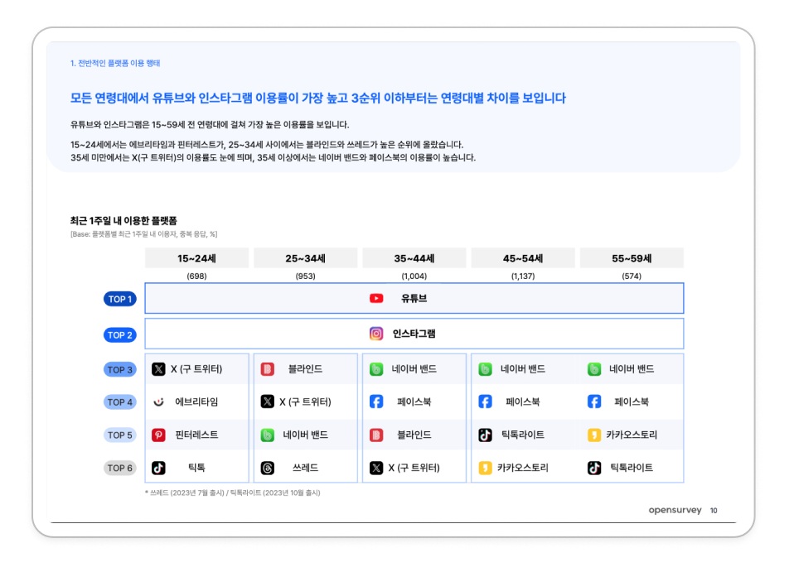This screenshot has width=794, height=572.
Task: Select the 25~34세 column header
Action: pyautogui.click(x=305, y=258)
